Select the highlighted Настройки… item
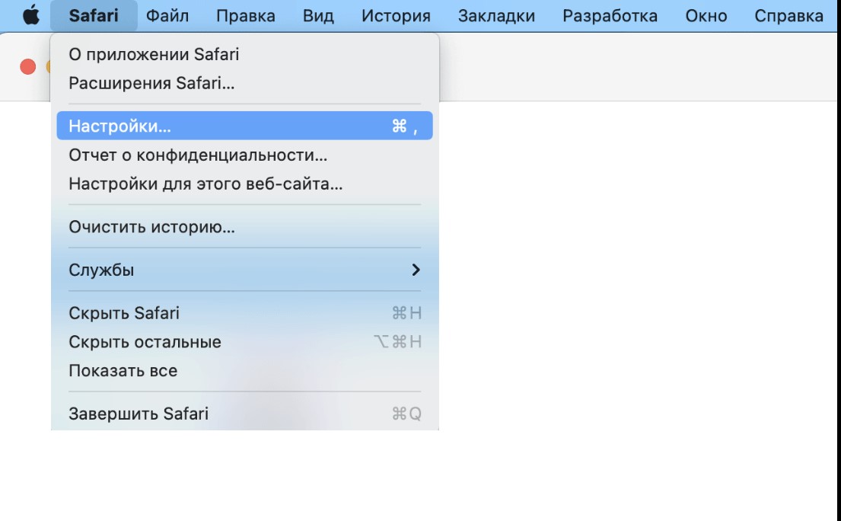Image resolution: width=841 pixels, height=521 pixels. (244, 126)
